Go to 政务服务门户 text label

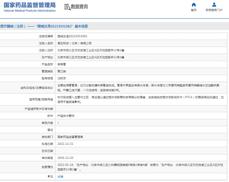click(x=214, y=10)
